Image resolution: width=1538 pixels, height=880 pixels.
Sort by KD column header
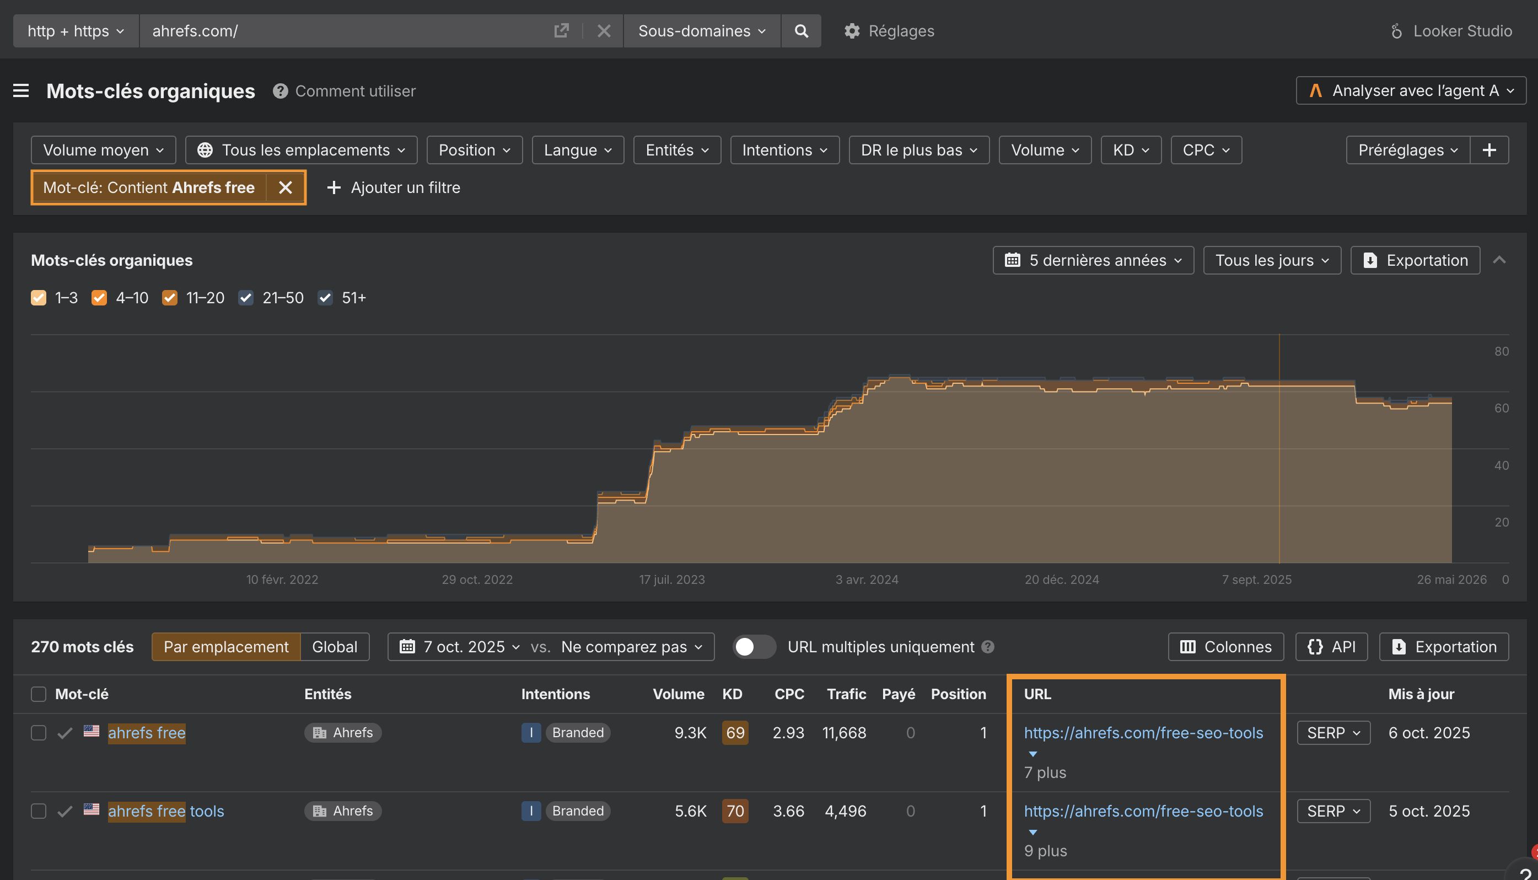click(x=732, y=694)
